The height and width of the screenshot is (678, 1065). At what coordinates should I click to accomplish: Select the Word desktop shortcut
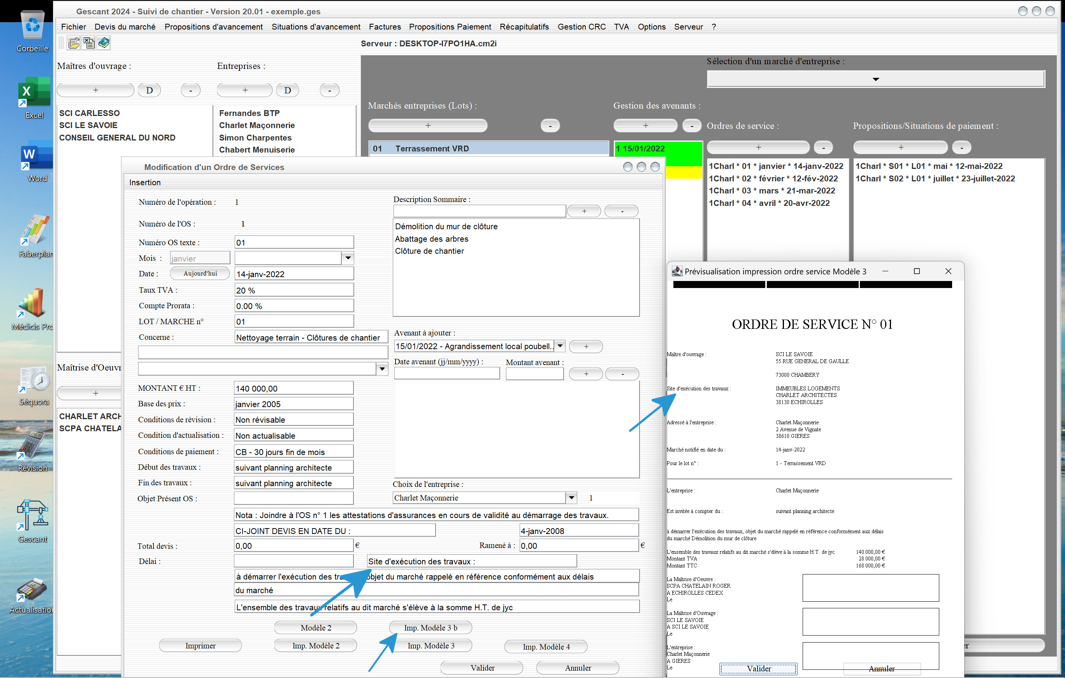tap(36, 162)
